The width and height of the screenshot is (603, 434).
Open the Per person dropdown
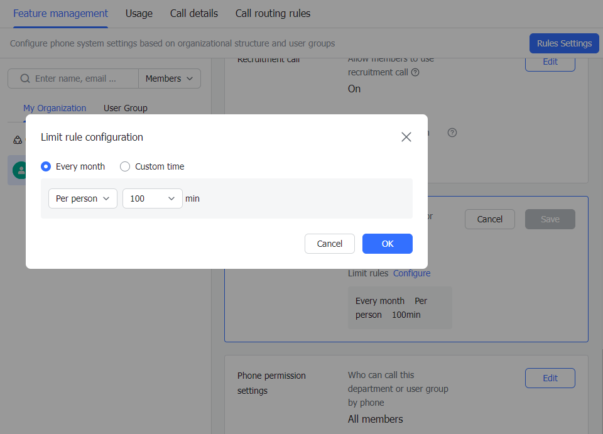(x=82, y=198)
